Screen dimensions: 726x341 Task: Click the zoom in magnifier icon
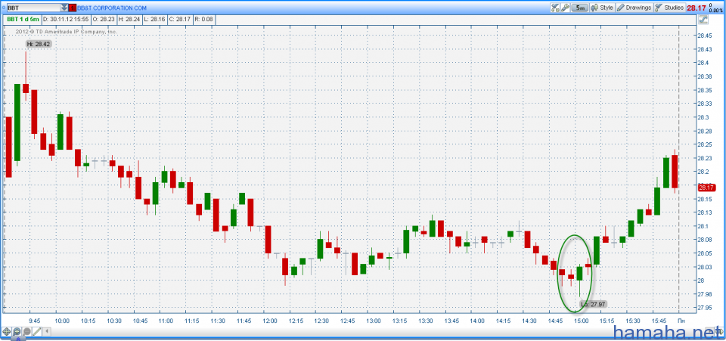pos(17,331)
